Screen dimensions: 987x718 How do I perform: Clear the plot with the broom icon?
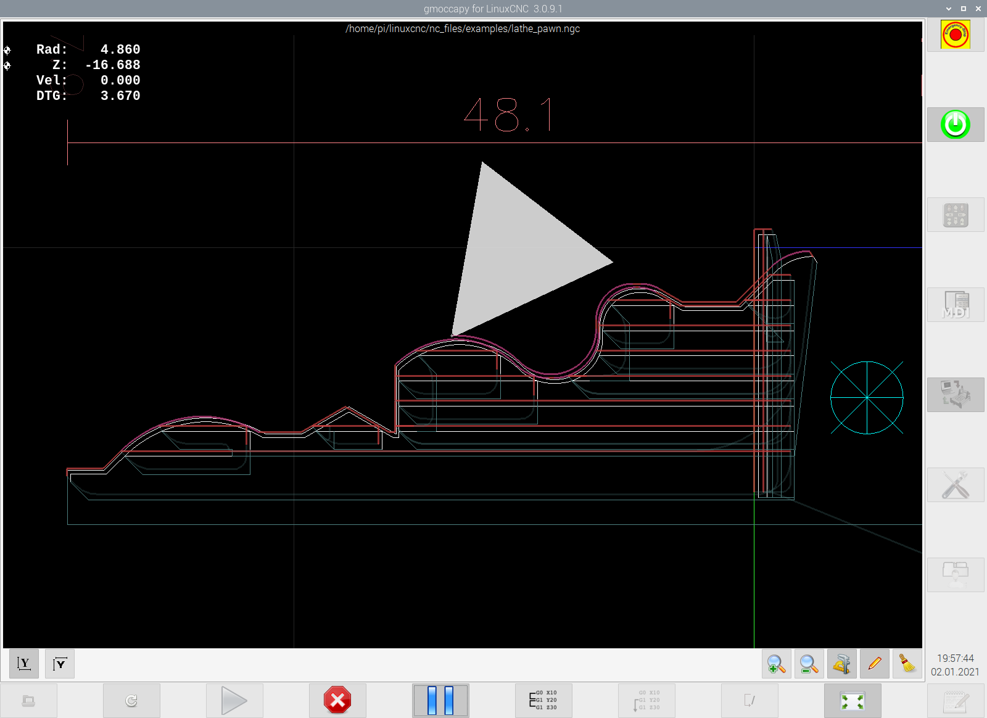pyautogui.click(x=907, y=664)
